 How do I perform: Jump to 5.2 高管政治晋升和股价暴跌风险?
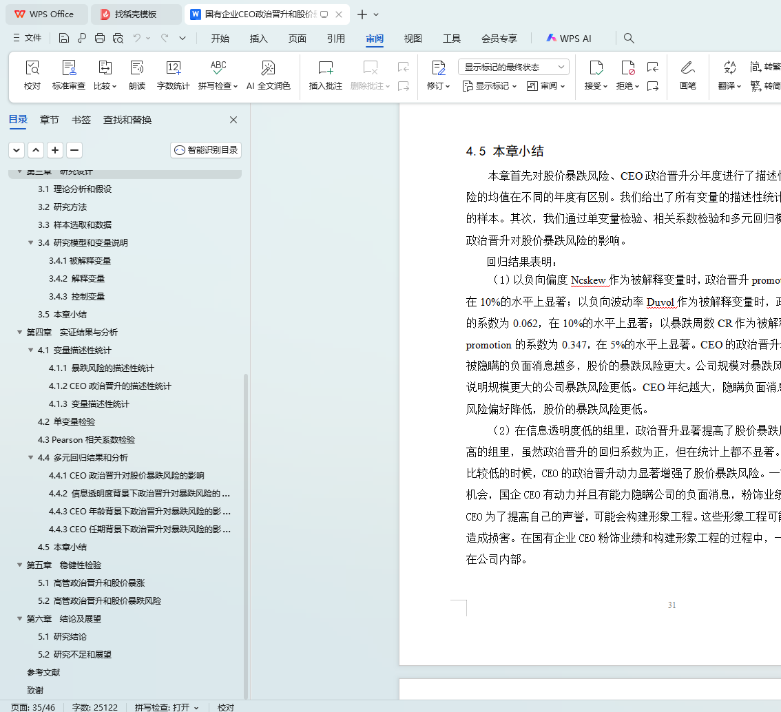(x=100, y=601)
